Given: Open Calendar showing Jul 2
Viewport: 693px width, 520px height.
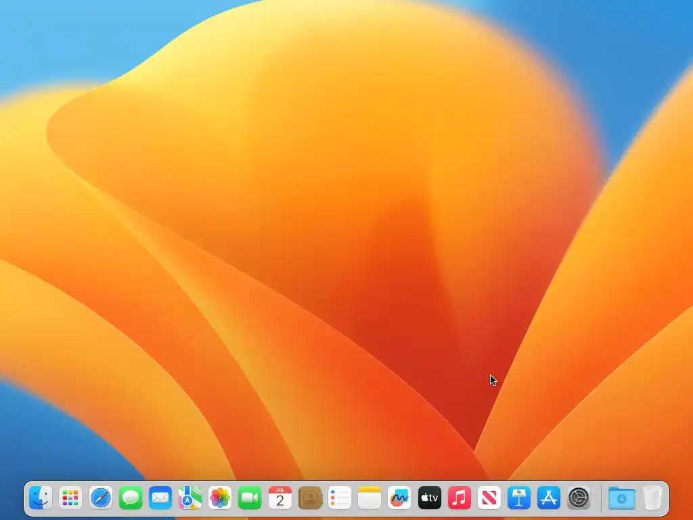Looking at the screenshot, I should coord(280,498).
